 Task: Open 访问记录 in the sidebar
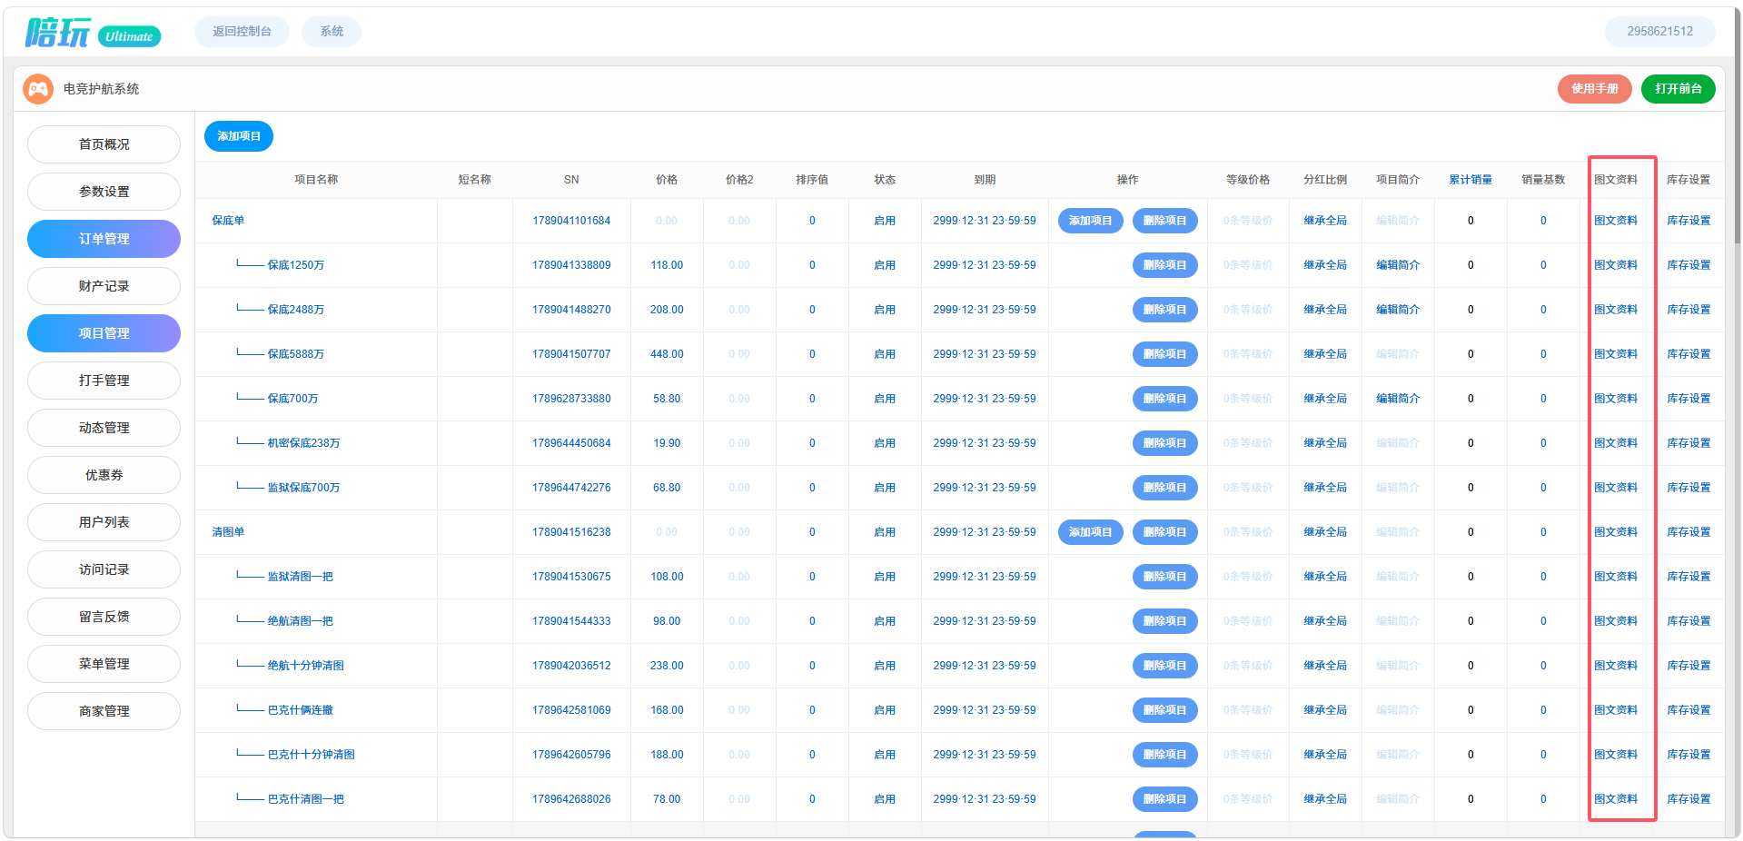[x=104, y=569]
